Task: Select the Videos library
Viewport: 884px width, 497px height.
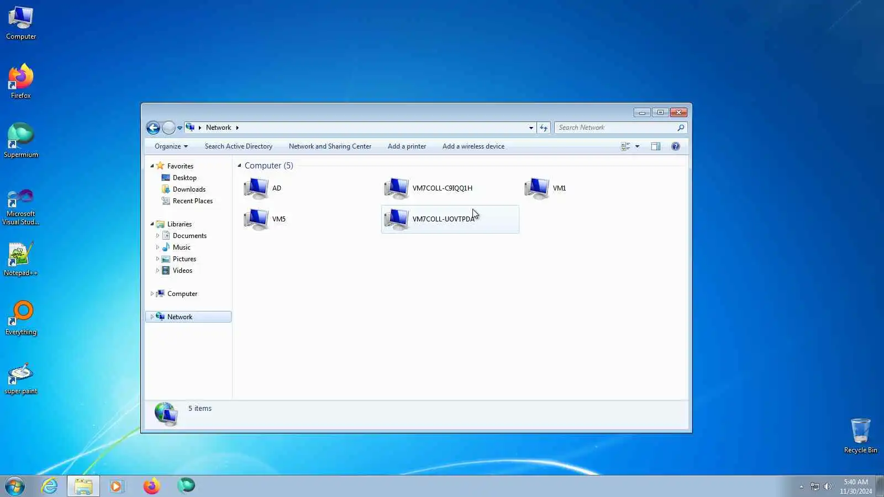Action: click(182, 271)
